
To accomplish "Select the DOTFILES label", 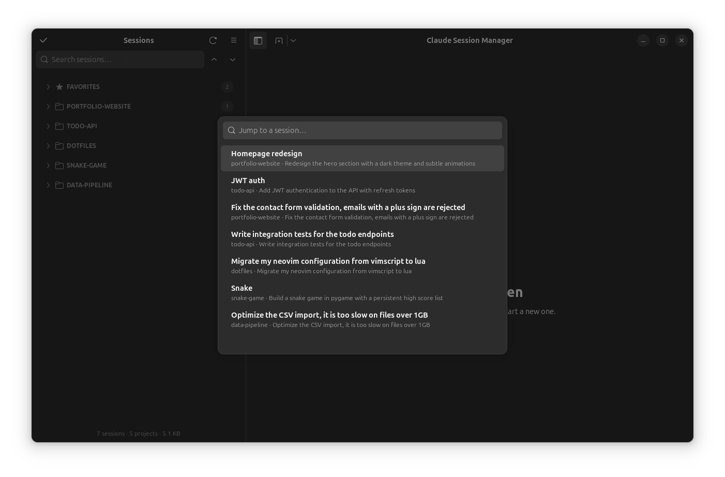I will coord(81,146).
